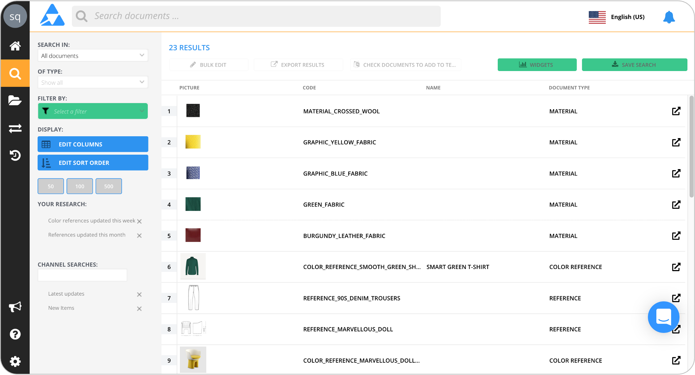Select the Search icon in sidebar
The width and height of the screenshot is (695, 375).
pyautogui.click(x=15, y=74)
